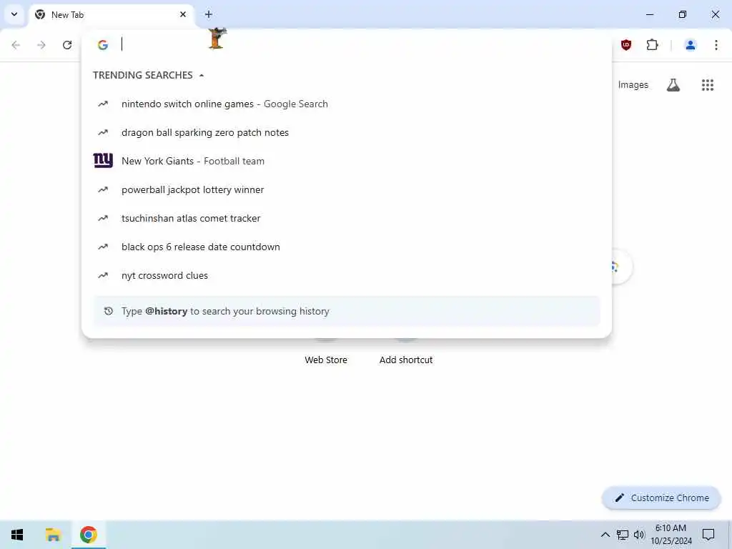Select tsuchinshan atlas comet tracker suggestion
This screenshot has width=732, height=549.
pyautogui.click(x=347, y=218)
